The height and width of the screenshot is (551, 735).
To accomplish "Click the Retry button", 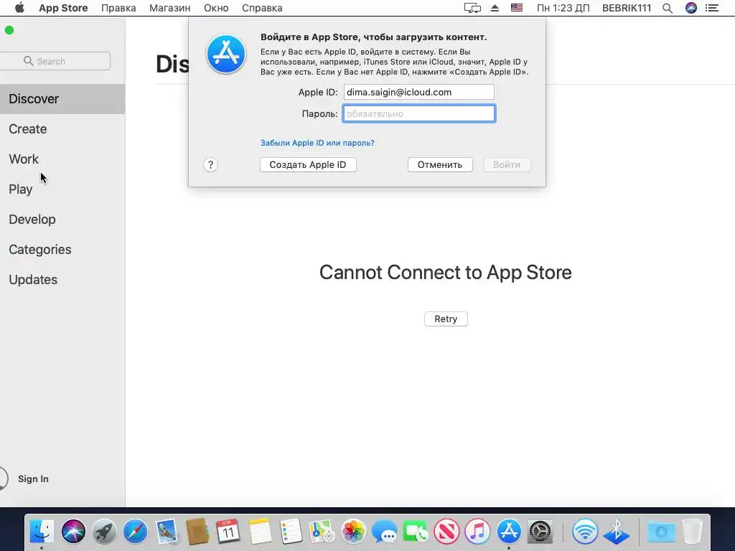I will 446,319.
